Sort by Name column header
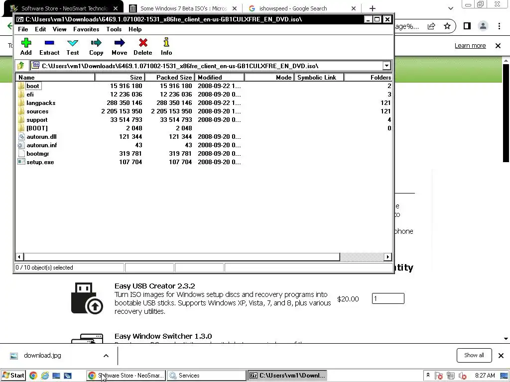 [55, 77]
